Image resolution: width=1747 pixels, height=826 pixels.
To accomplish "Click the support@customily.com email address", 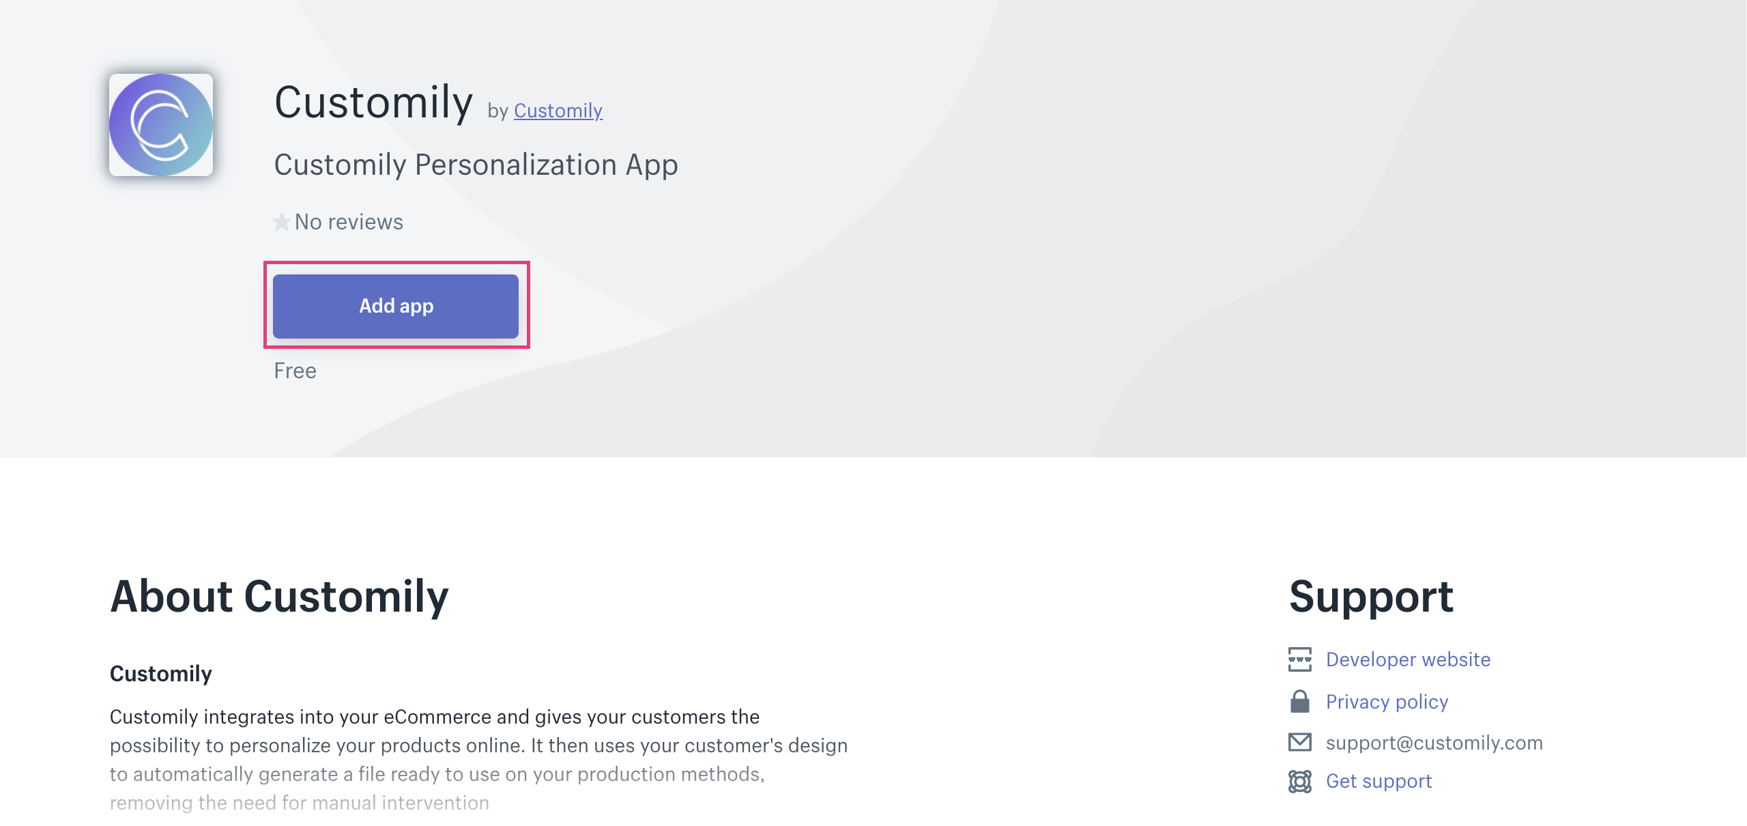I will point(1434,743).
